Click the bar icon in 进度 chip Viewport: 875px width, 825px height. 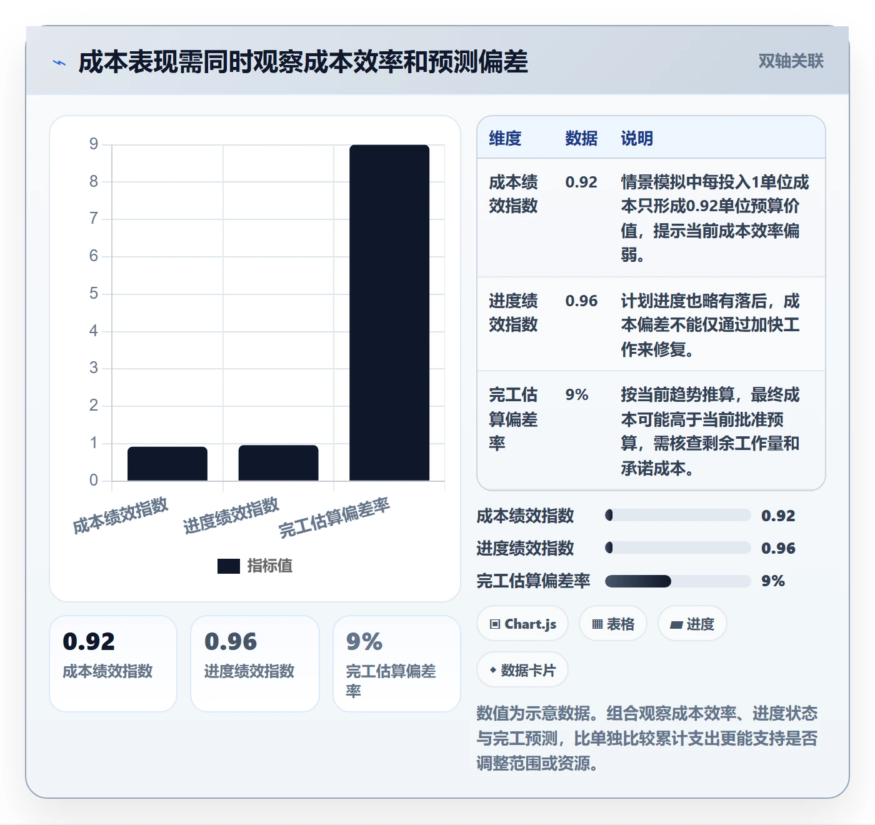(676, 624)
